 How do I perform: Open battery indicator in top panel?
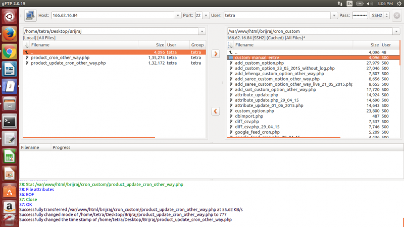click(x=360, y=4)
